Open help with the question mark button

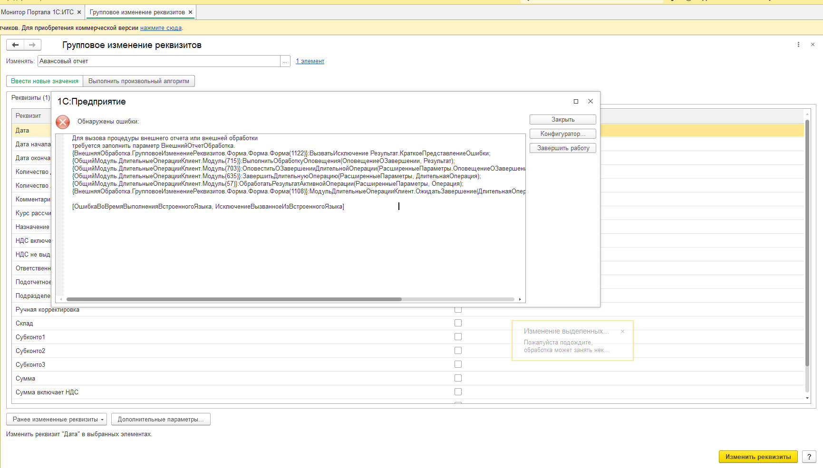[809, 457]
